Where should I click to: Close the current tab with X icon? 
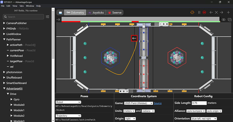(x=216, y=12)
